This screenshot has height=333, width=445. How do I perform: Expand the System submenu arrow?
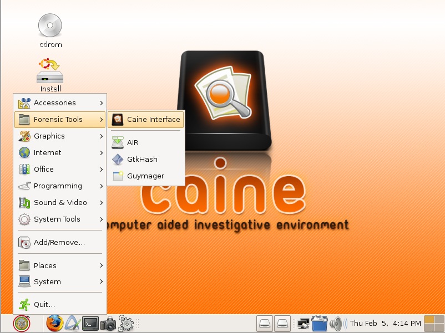pos(102,281)
